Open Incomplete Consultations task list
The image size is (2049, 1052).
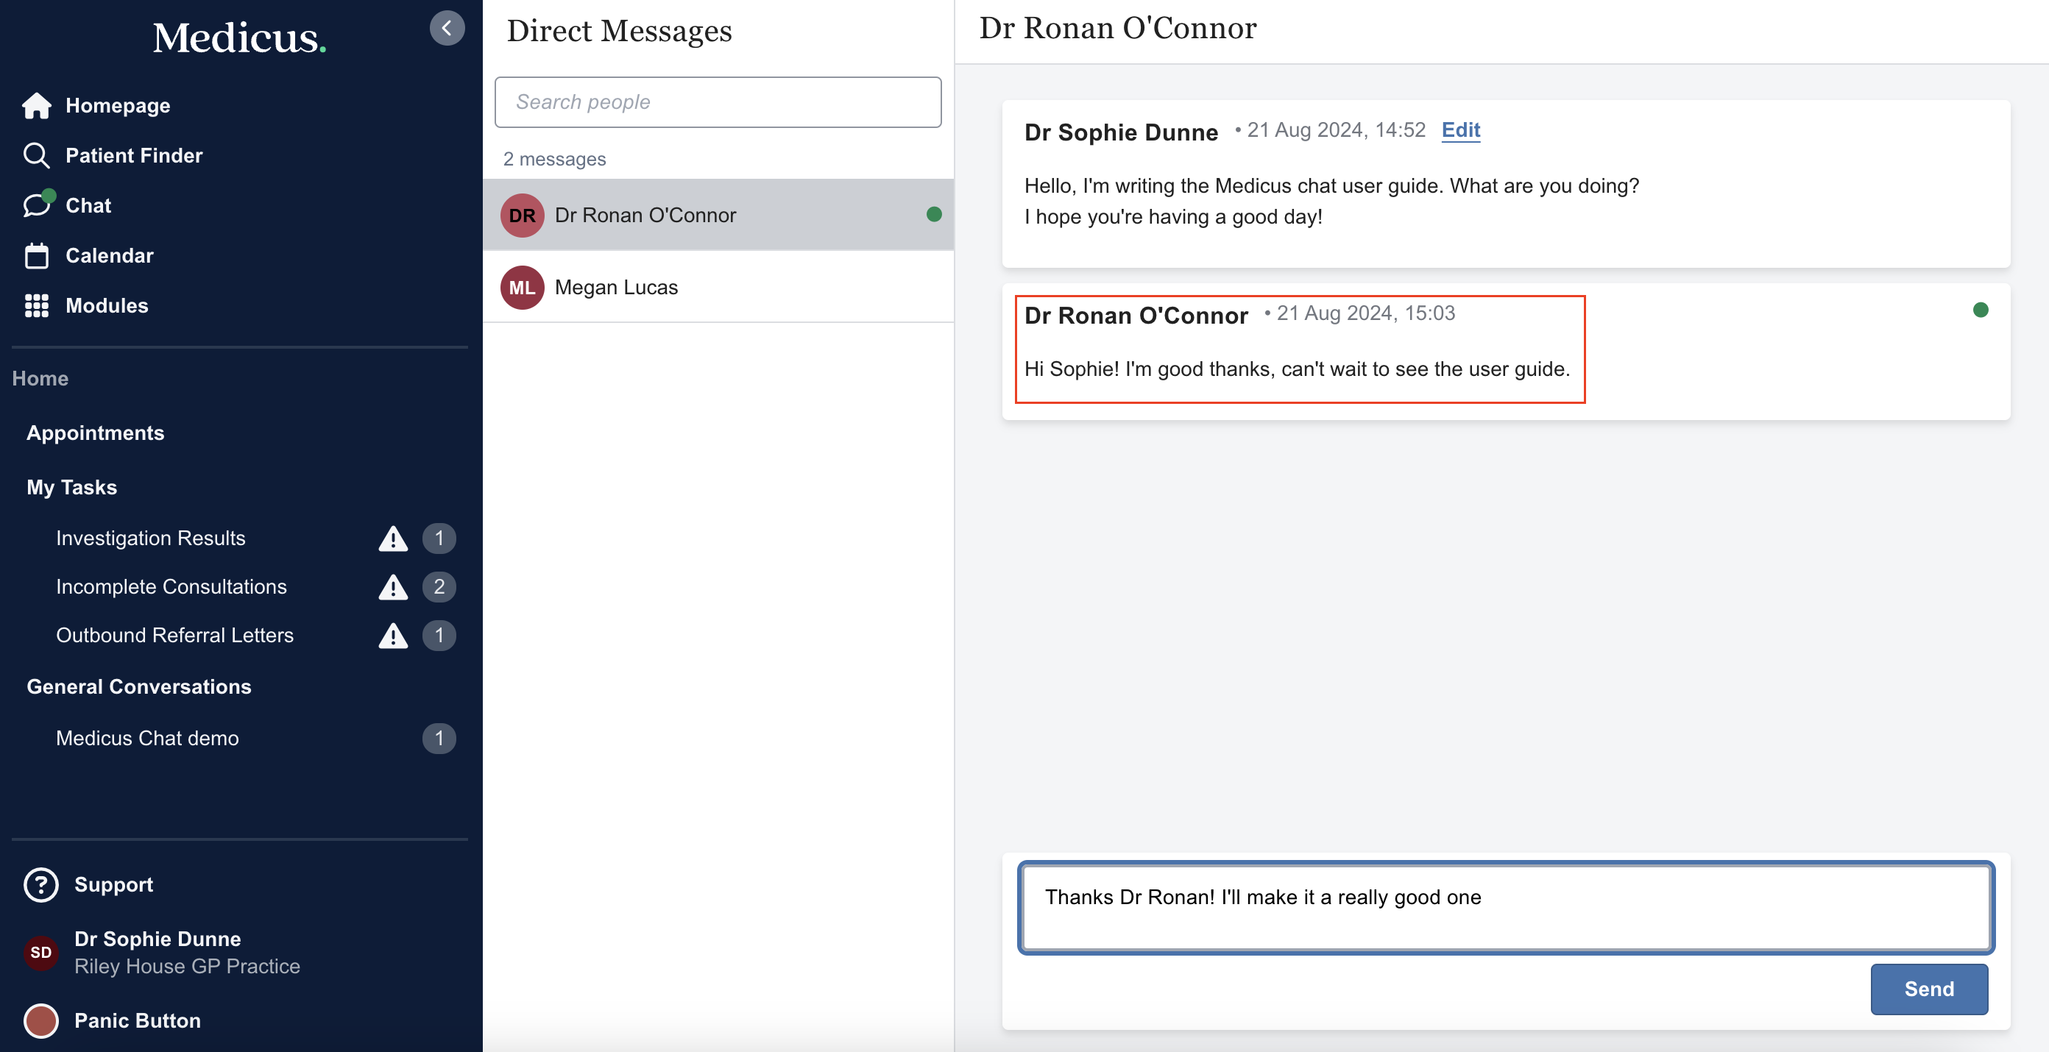pos(171,587)
